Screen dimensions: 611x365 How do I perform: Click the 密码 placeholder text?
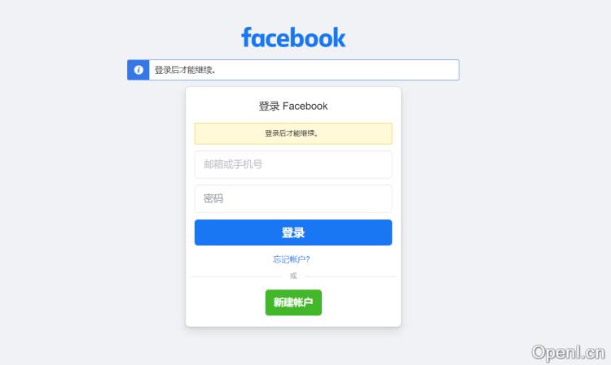point(213,198)
